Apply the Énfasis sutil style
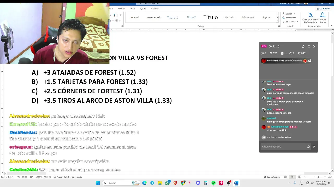The width and height of the screenshot is (334, 187). click(x=248, y=17)
